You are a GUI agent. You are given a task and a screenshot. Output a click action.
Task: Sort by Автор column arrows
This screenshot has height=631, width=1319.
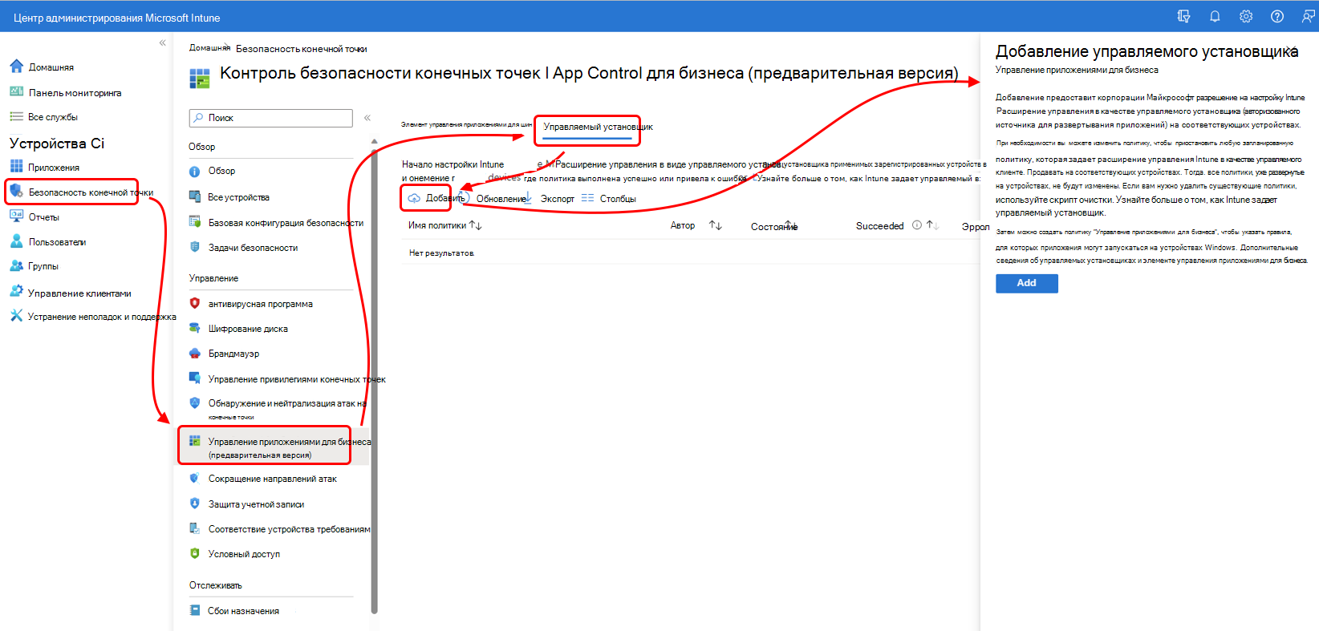pyautogui.click(x=716, y=225)
